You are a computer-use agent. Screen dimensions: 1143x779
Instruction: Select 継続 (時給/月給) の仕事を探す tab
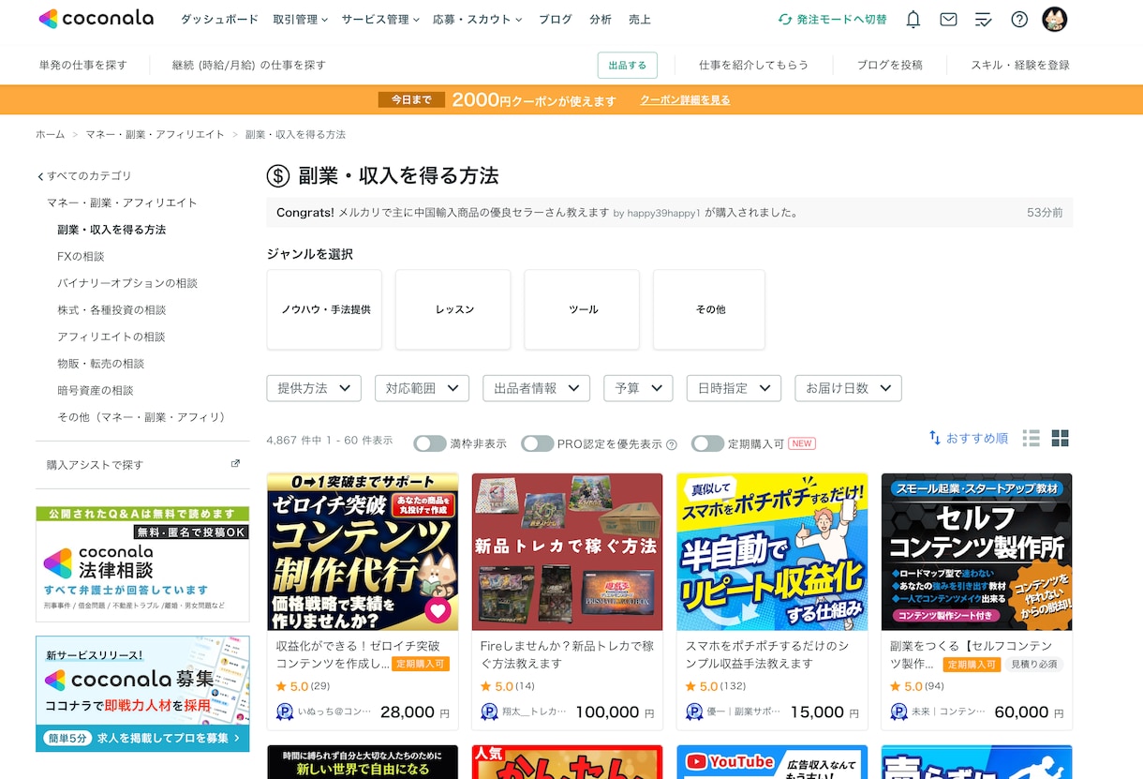[249, 65]
